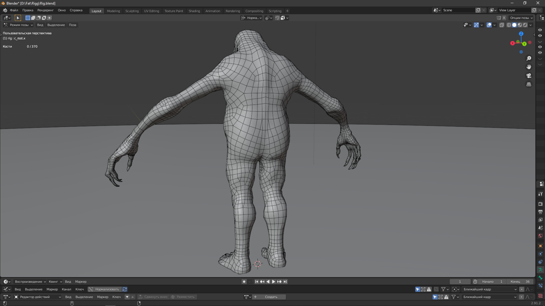Open the Режим позы mode dropdown
Viewport: 545px width, 306px height.
pyautogui.click(x=18, y=25)
